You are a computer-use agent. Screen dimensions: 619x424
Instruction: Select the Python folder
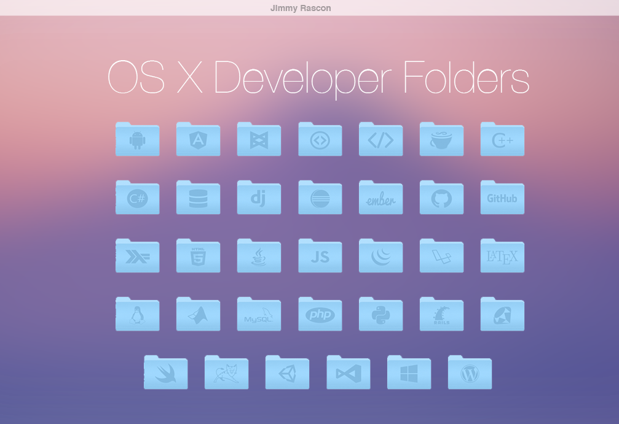tap(380, 314)
